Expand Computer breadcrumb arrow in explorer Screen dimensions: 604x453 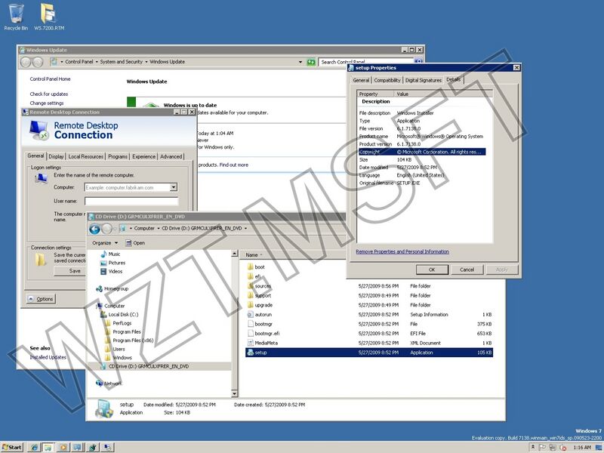pos(158,229)
